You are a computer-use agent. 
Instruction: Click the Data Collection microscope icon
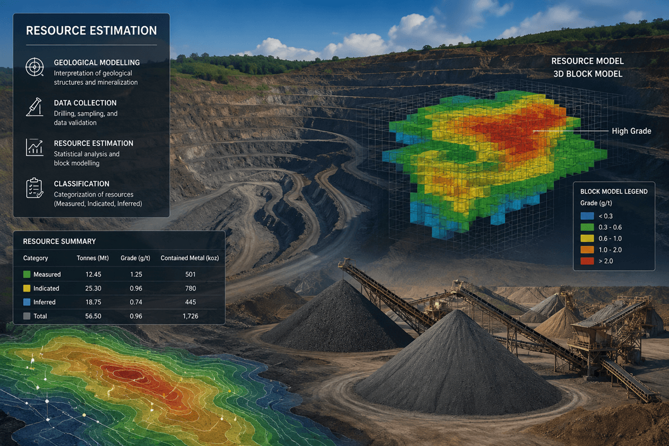[x=35, y=107]
